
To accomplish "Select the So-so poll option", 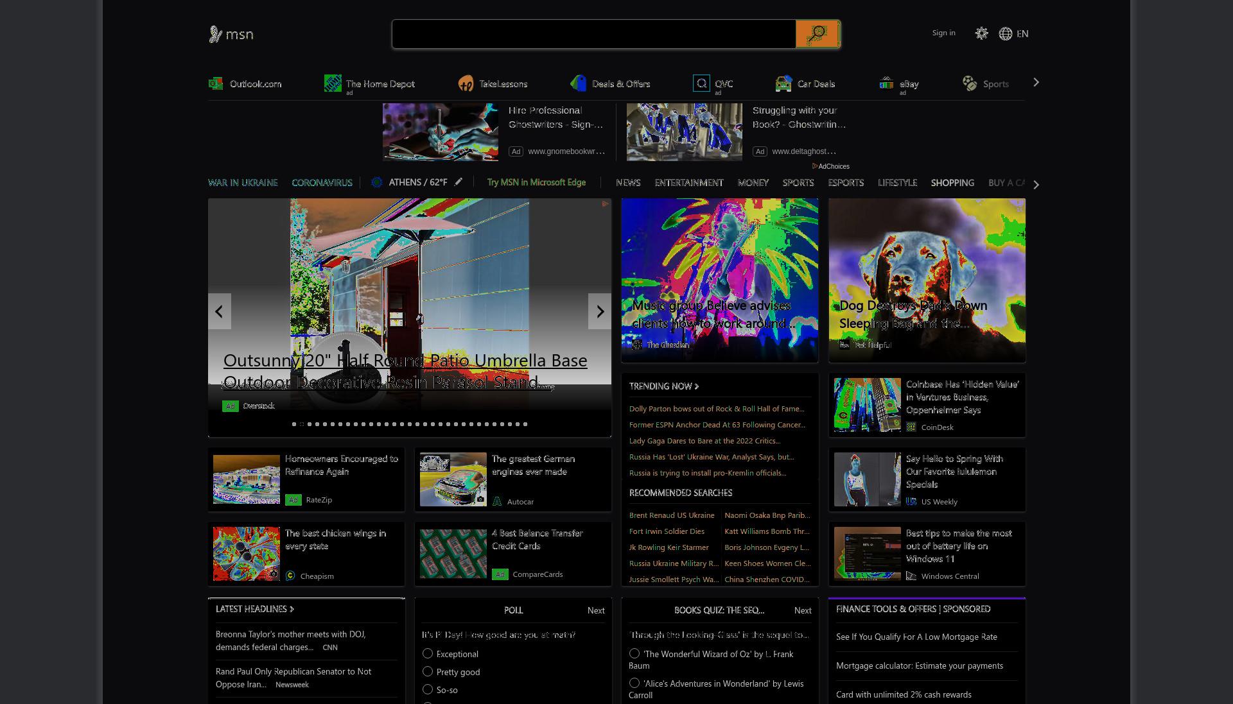I will tap(428, 689).
